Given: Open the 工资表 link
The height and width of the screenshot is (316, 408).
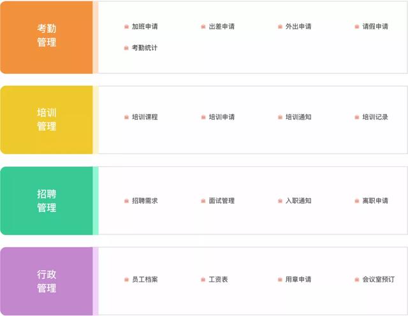Looking at the screenshot, I should click(x=218, y=280).
